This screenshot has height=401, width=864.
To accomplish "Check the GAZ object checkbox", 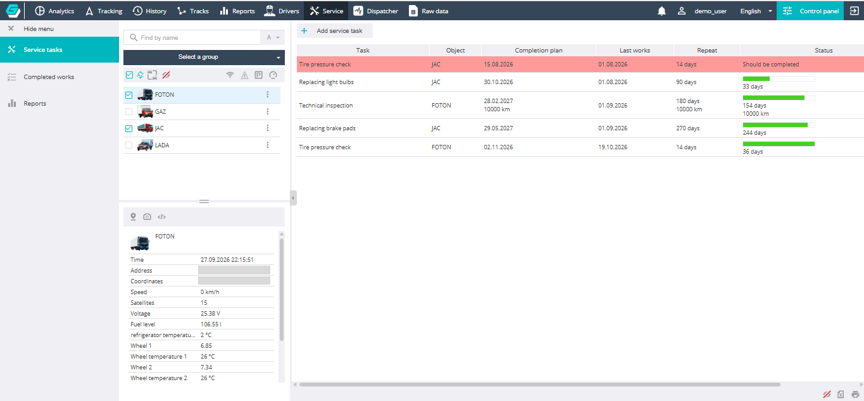I will [129, 111].
